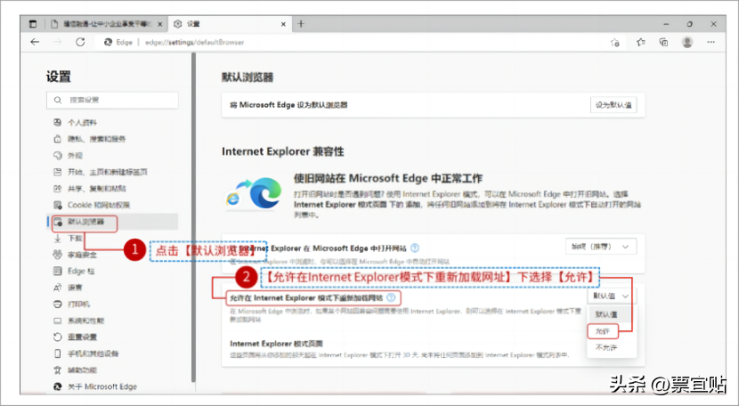
Task: Open 个人资料 in settings sidebar
Action: 113,123
